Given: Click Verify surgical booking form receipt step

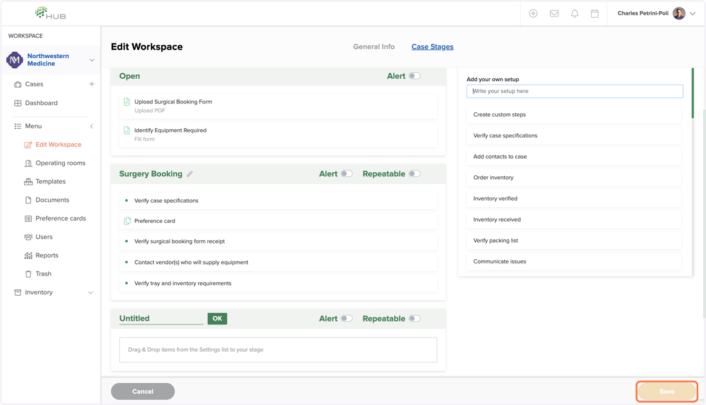Looking at the screenshot, I should tap(278, 242).
